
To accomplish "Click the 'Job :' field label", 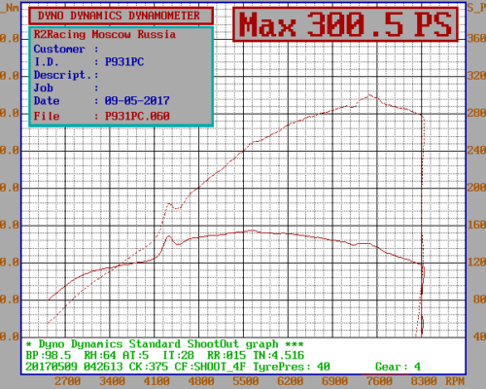I will [66, 88].
